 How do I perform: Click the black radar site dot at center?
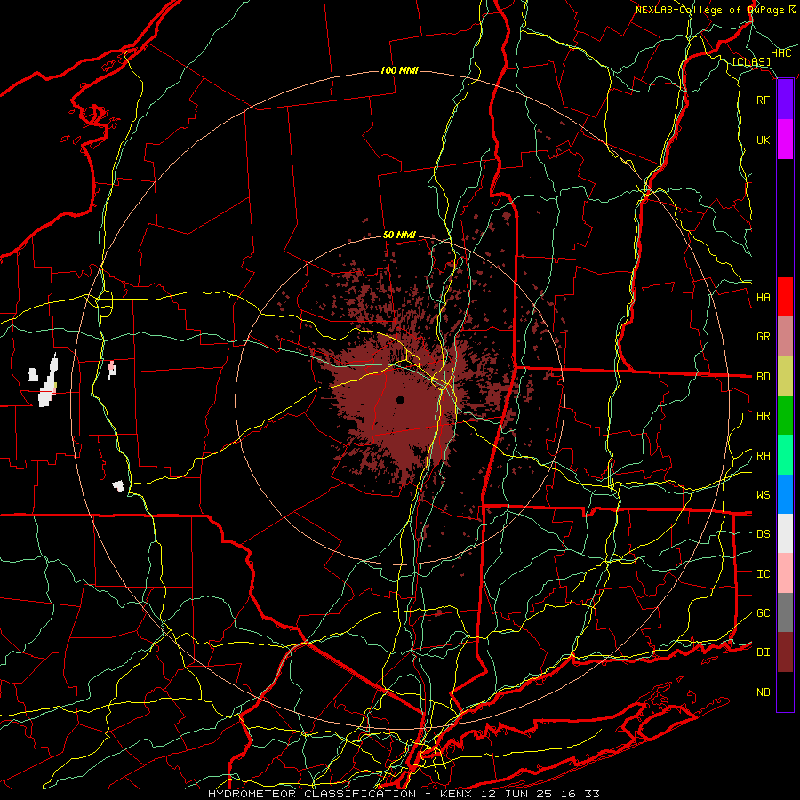(400, 399)
